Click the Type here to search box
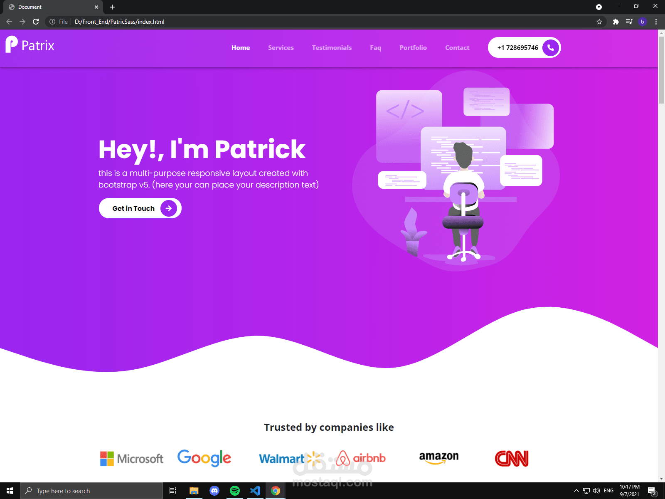Viewport: 665px width, 499px height. click(83, 491)
